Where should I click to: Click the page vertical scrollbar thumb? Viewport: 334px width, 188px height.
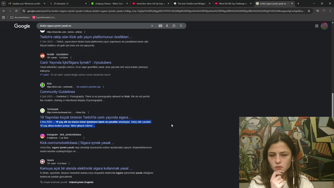[332, 104]
